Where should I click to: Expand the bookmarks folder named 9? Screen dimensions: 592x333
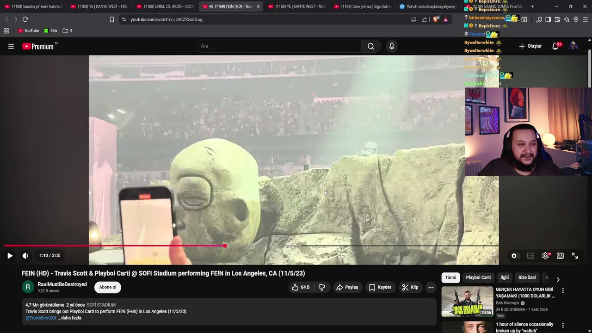(x=68, y=31)
